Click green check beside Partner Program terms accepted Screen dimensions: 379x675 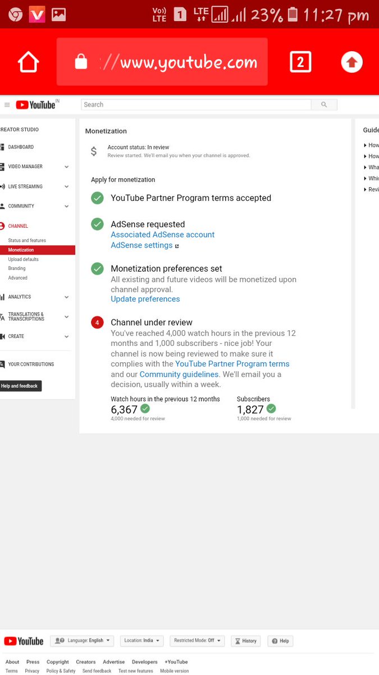point(98,198)
